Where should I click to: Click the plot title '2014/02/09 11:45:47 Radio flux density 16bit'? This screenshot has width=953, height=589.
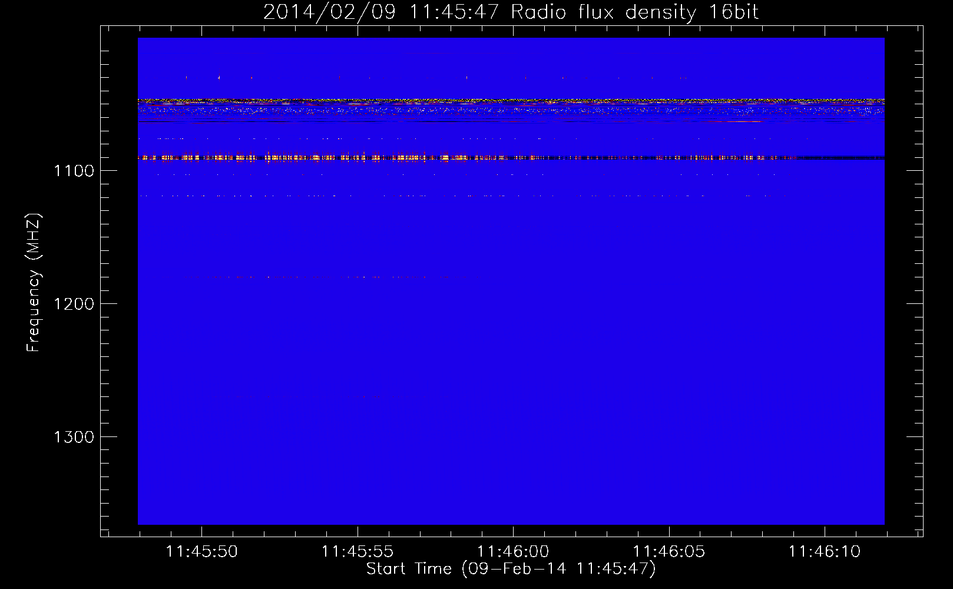pos(511,12)
